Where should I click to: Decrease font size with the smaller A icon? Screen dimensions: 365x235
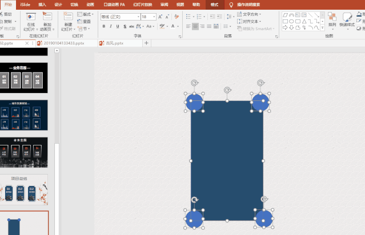point(167,17)
